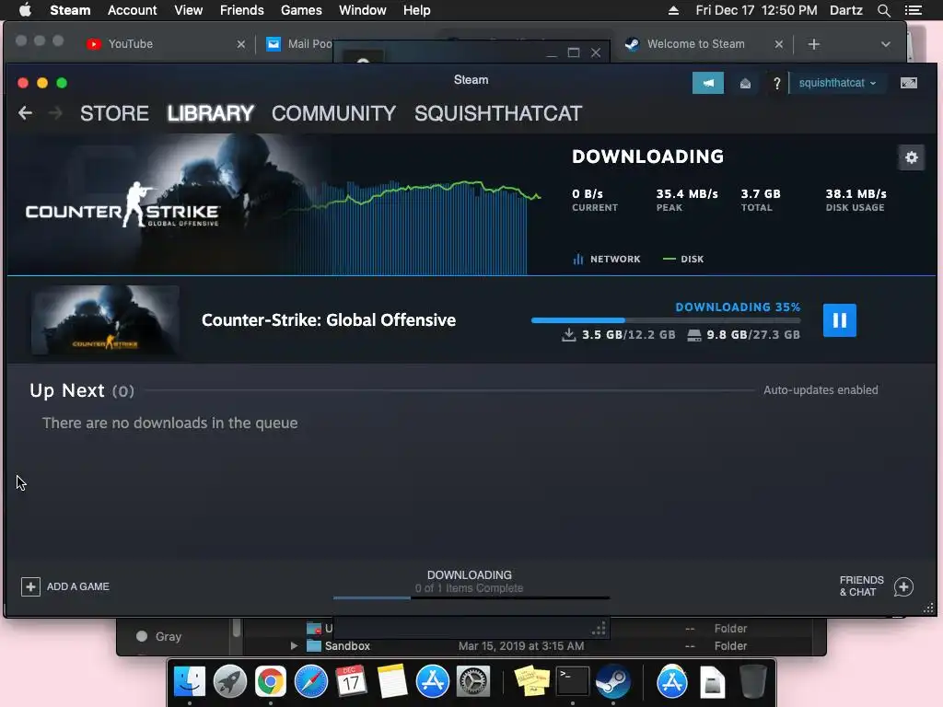Open the Apple menu
This screenshot has width=943, height=707.
(25, 10)
